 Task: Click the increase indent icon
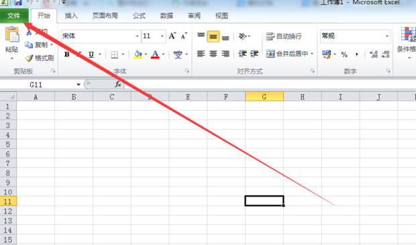pyautogui.click(x=254, y=54)
